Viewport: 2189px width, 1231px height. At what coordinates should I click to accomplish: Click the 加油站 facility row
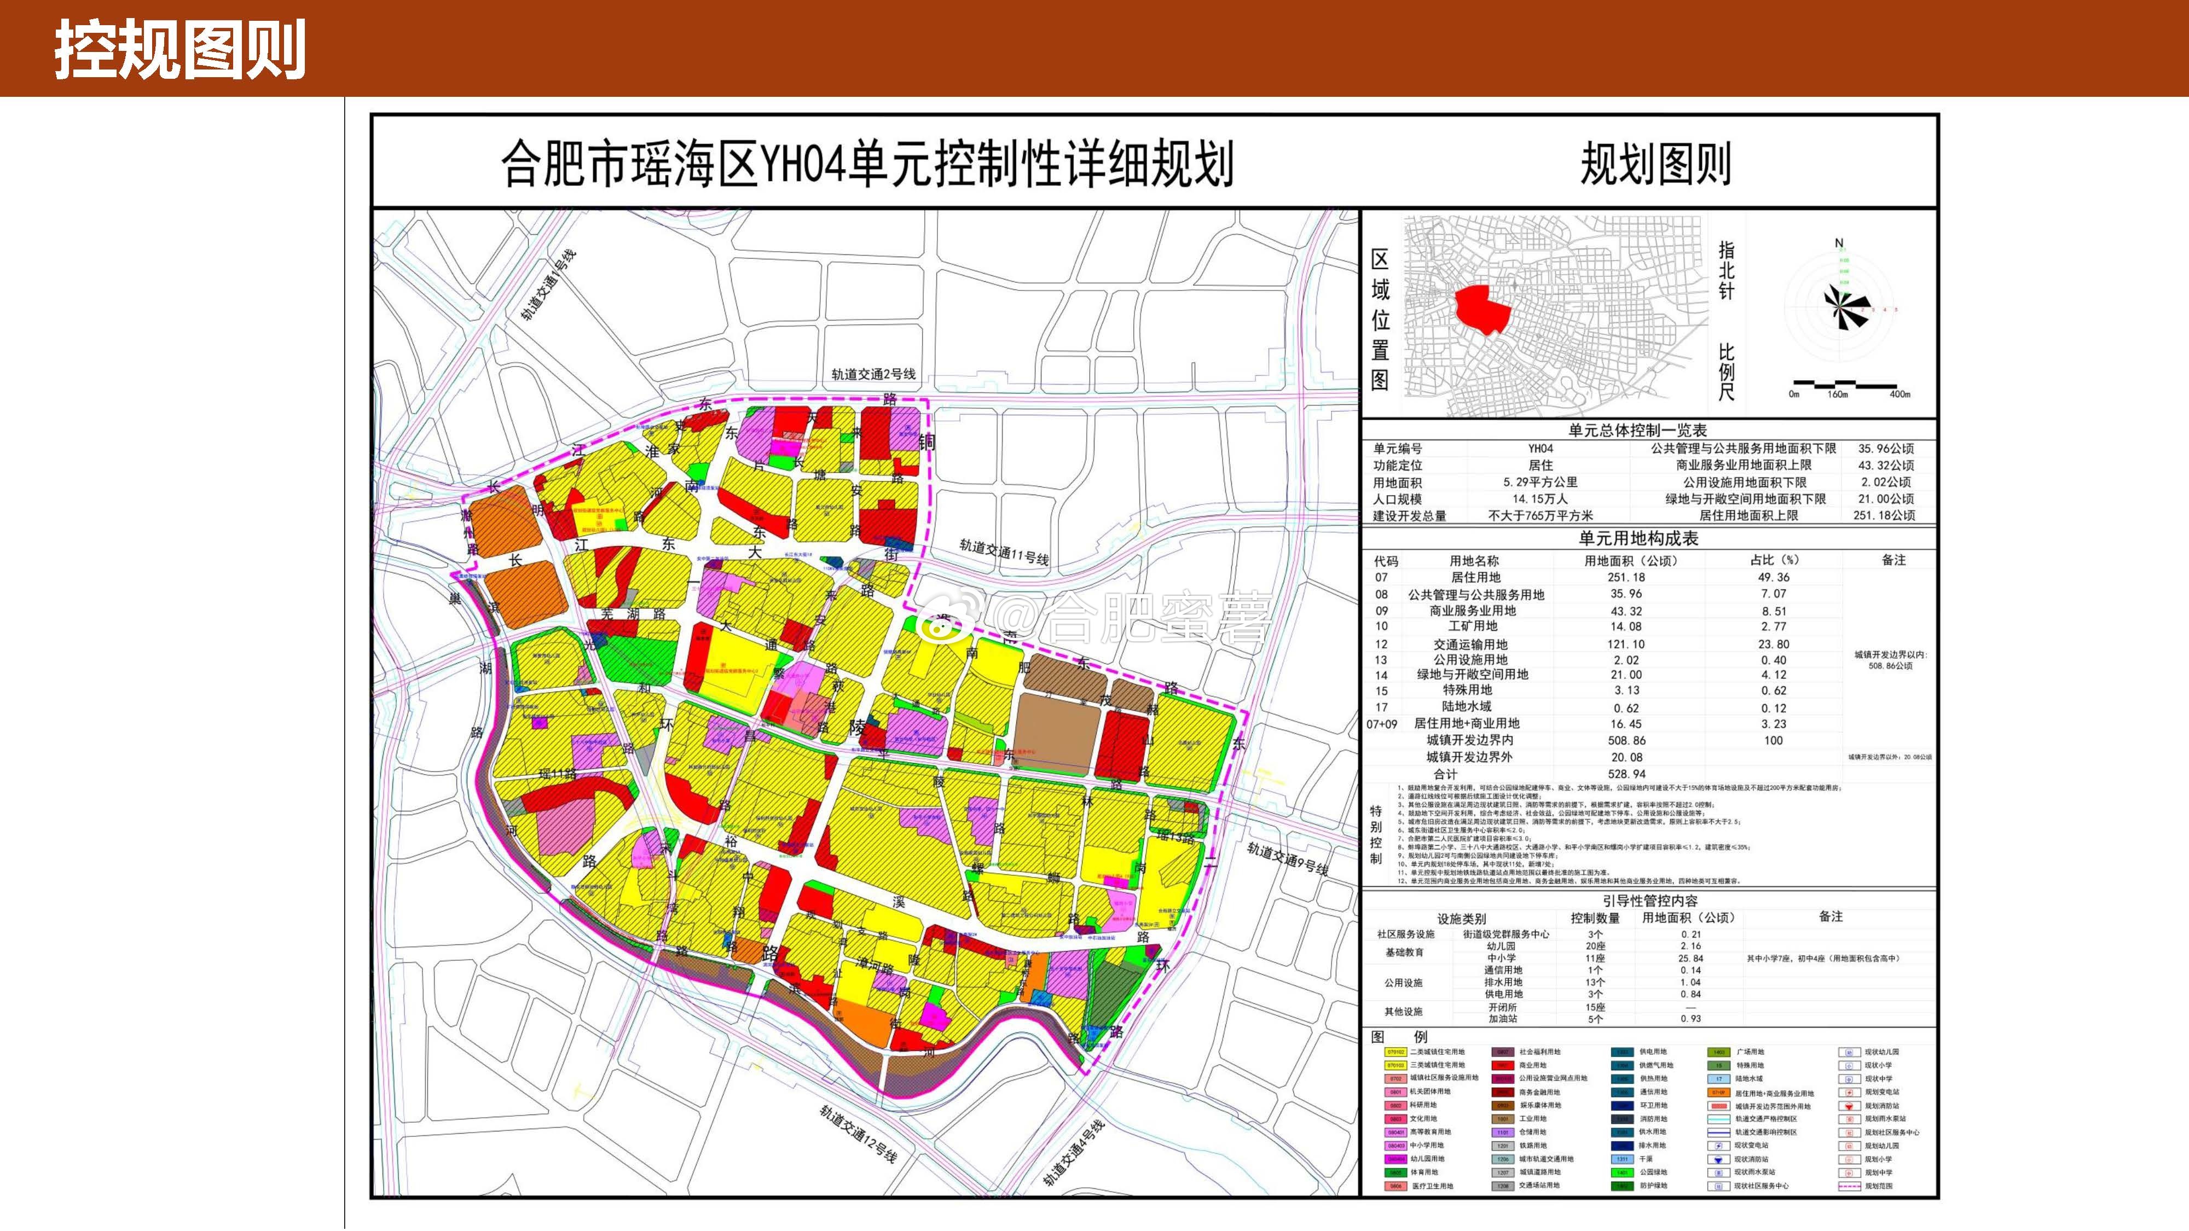click(x=1503, y=1019)
